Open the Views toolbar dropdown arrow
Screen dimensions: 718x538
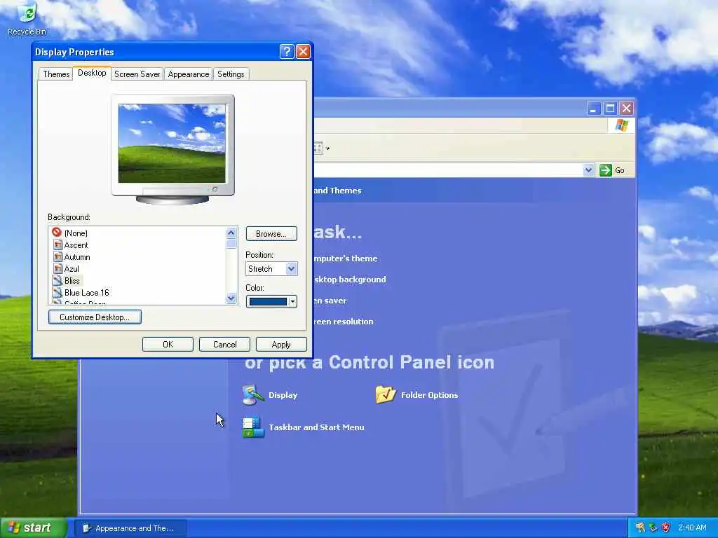click(328, 149)
